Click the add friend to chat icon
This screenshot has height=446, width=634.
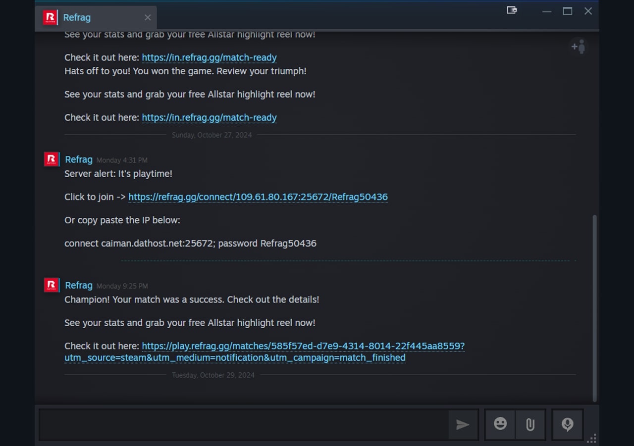[578, 47]
